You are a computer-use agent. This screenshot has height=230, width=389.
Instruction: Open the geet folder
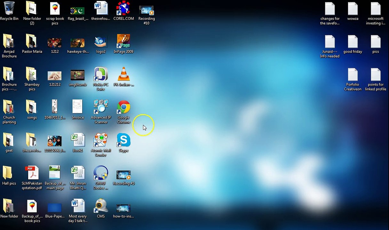pos(9,140)
